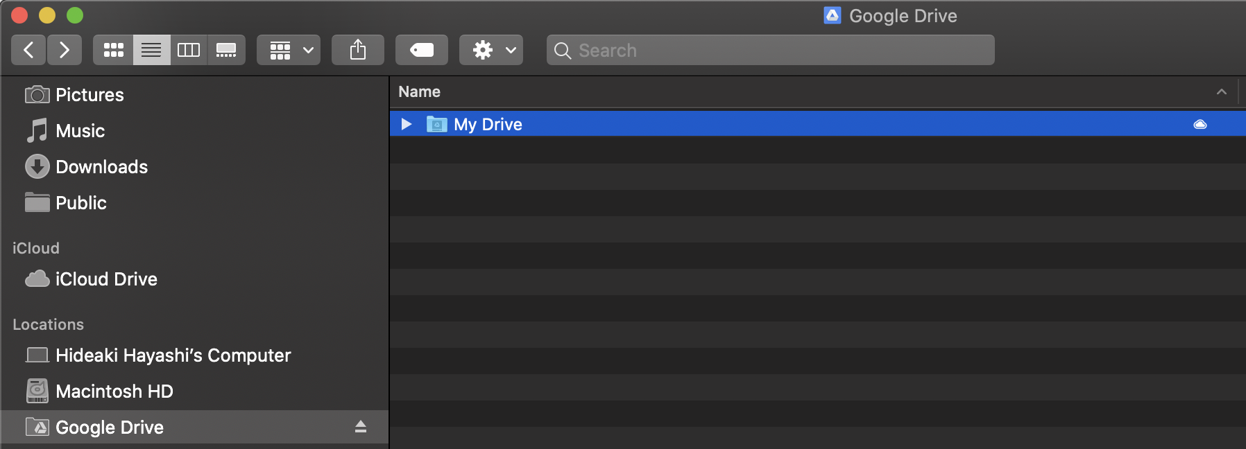Click the My Drive folder icon
This screenshot has width=1246, height=449.
point(436,124)
